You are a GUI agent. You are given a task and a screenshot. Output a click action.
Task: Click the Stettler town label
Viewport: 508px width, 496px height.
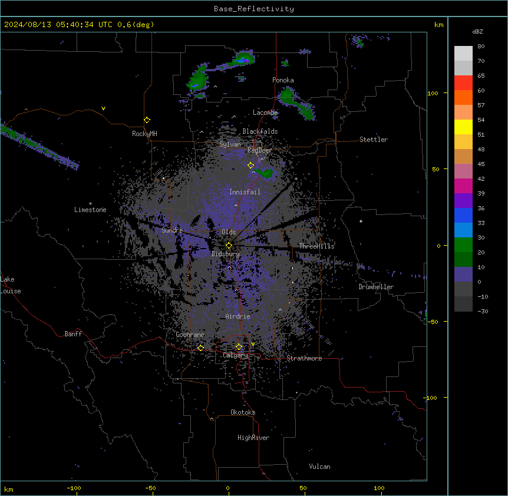(374, 140)
